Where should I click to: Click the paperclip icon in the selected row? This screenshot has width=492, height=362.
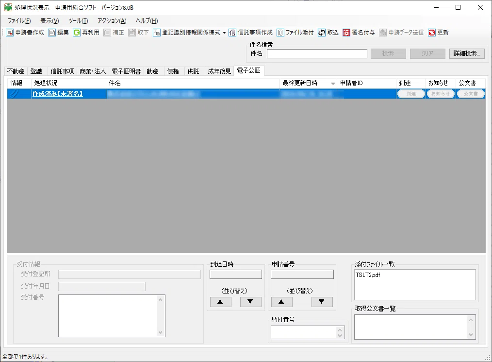(x=15, y=94)
